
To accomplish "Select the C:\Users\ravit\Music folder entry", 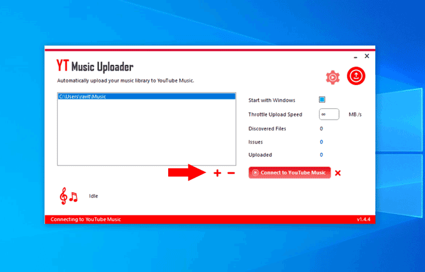I will pyautogui.click(x=147, y=96).
